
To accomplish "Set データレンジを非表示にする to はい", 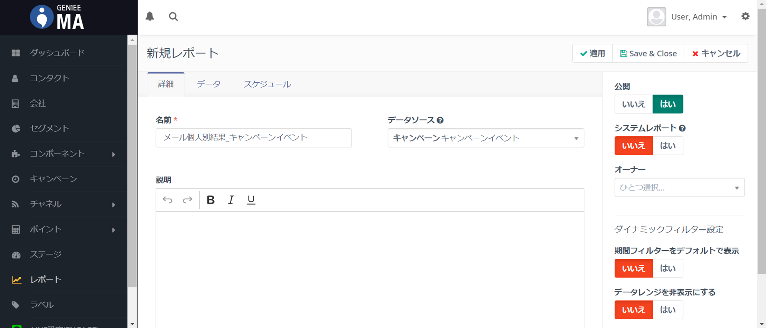I will click(x=668, y=310).
